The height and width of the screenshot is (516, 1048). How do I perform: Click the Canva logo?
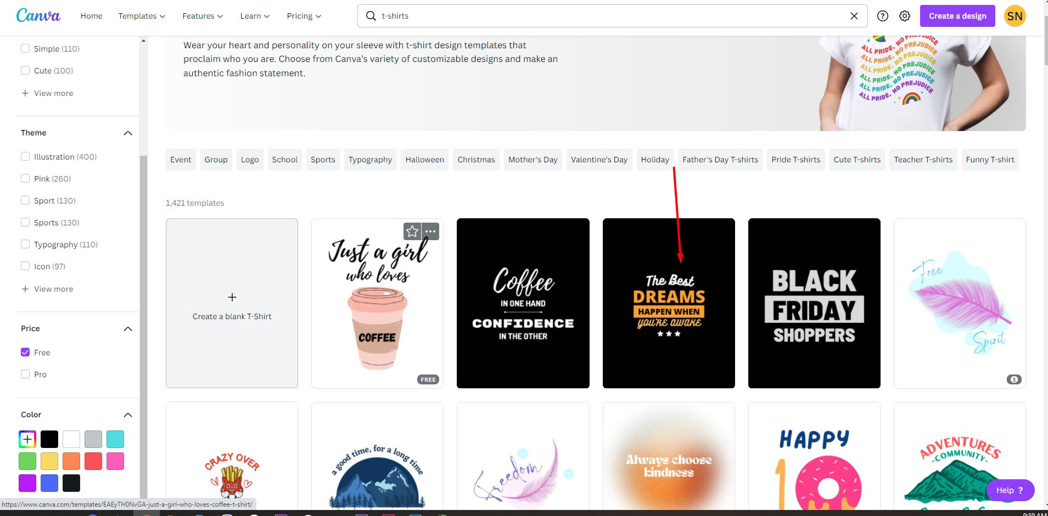(x=38, y=16)
